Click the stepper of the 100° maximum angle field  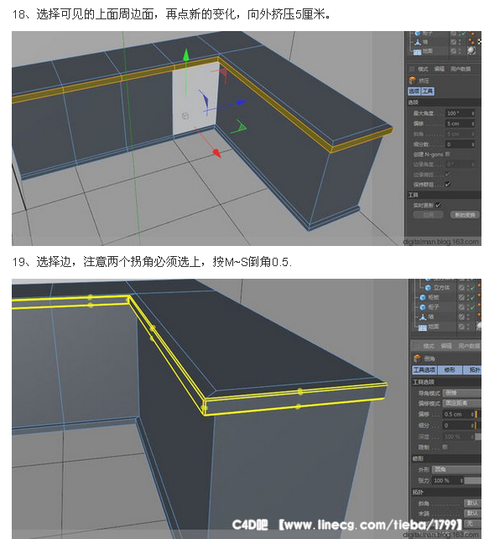[x=473, y=113]
